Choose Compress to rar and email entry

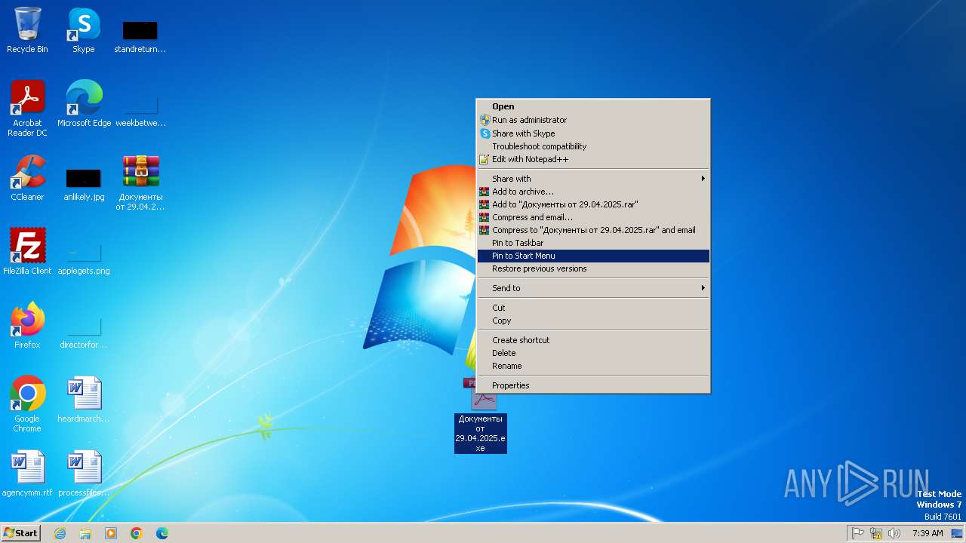(x=593, y=230)
